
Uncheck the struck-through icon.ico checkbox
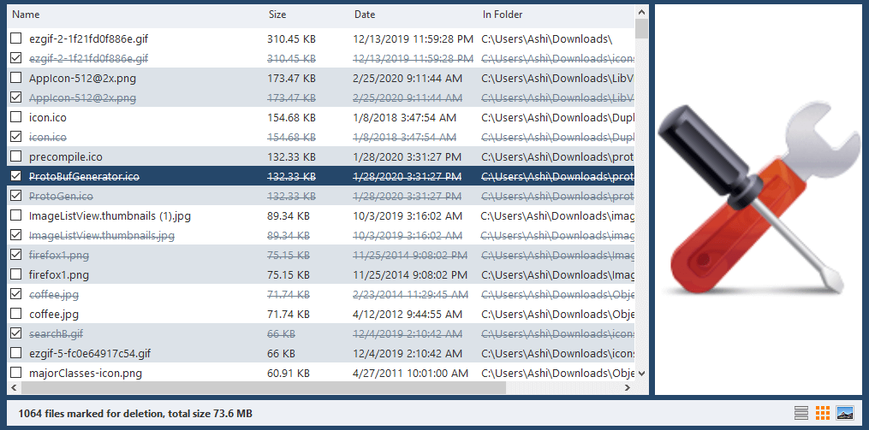(16, 137)
